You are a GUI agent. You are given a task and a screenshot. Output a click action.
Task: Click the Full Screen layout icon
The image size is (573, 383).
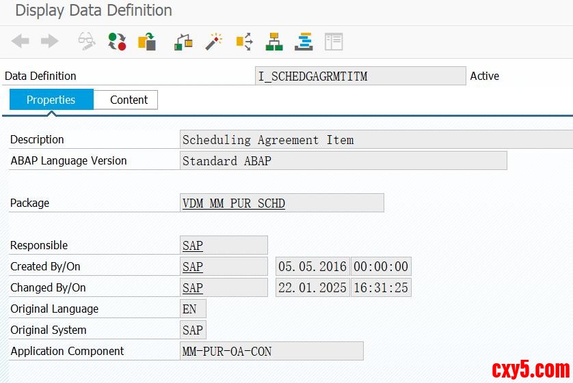coord(334,42)
